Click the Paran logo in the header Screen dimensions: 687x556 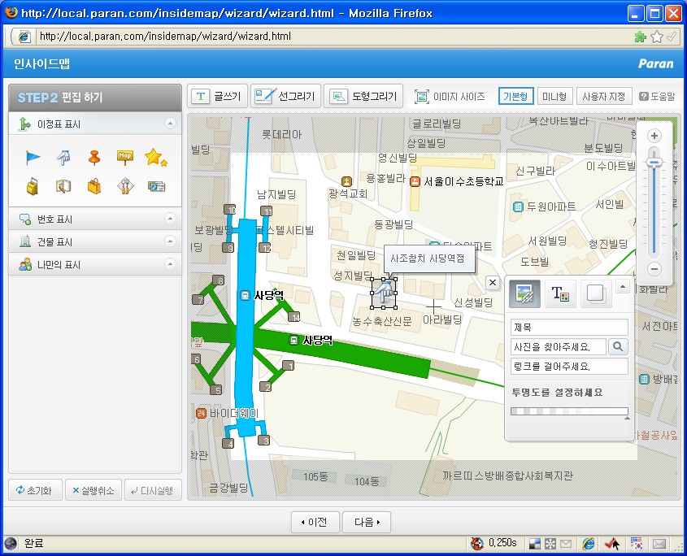(655, 63)
